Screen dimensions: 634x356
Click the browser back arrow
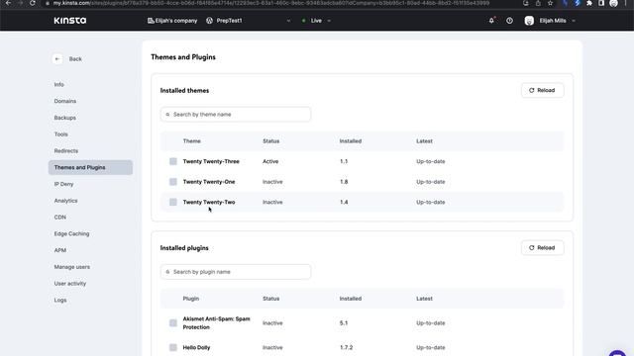pos(8,3)
